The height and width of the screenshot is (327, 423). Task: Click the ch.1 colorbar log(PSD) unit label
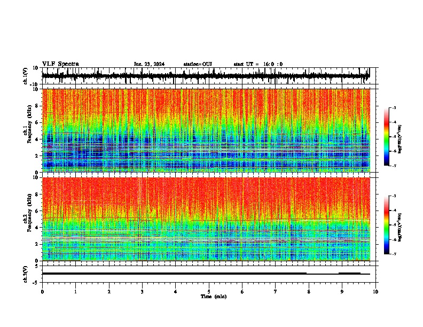pyautogui.click(x=399, y=139)
